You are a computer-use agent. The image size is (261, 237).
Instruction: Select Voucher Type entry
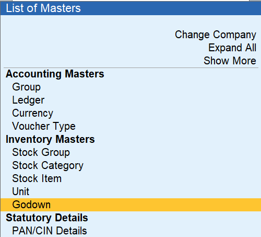tap(44, 126)
